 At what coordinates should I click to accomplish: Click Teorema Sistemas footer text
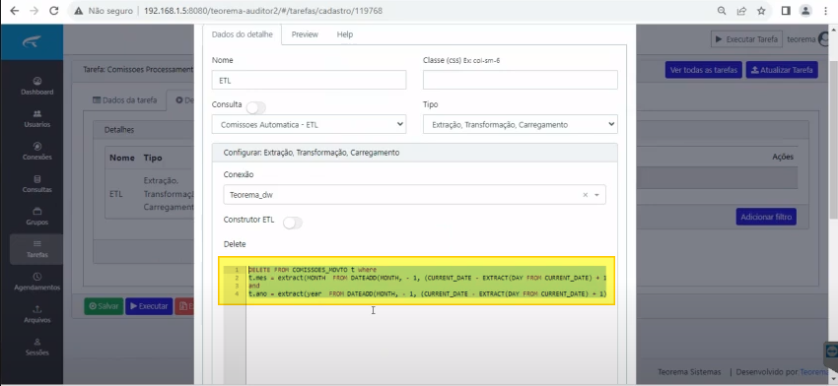(689, 372)
